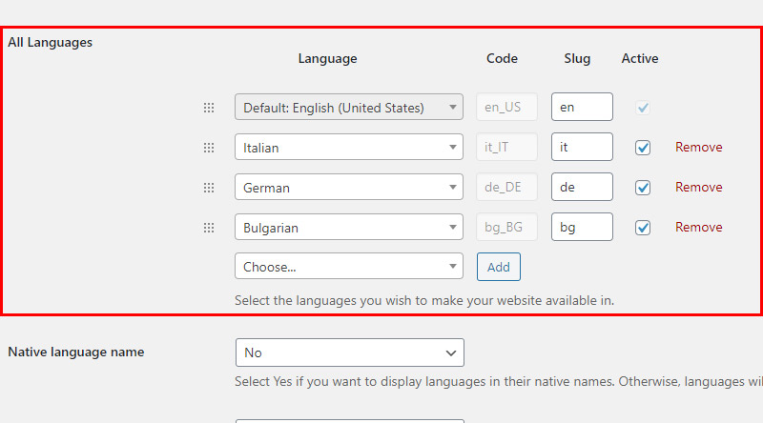This screenshot has height=423, width=763.
Task: Click the drag handle beside Bulgarian
Action: click(x=209, y=228)
